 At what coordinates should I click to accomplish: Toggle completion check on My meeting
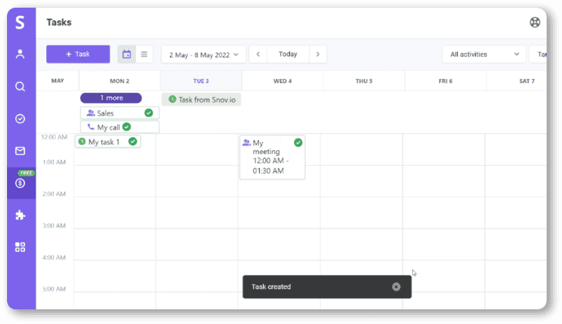298,143
